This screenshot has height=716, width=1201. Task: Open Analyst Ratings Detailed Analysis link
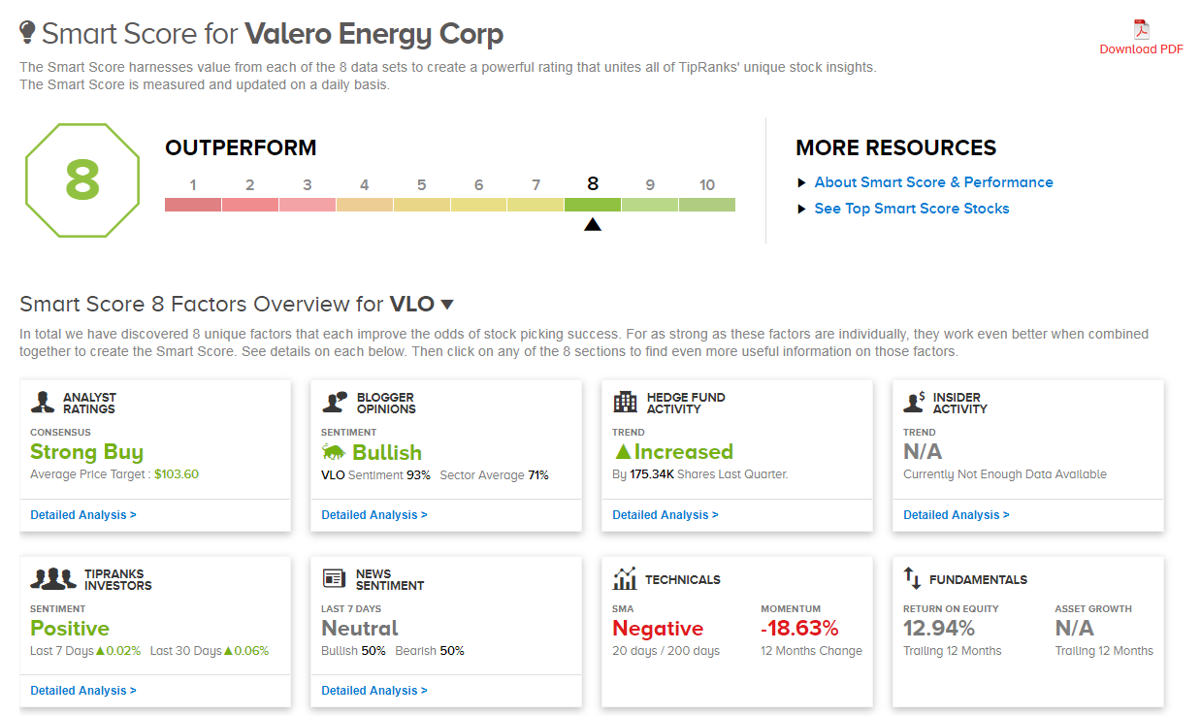pos(83,515)
